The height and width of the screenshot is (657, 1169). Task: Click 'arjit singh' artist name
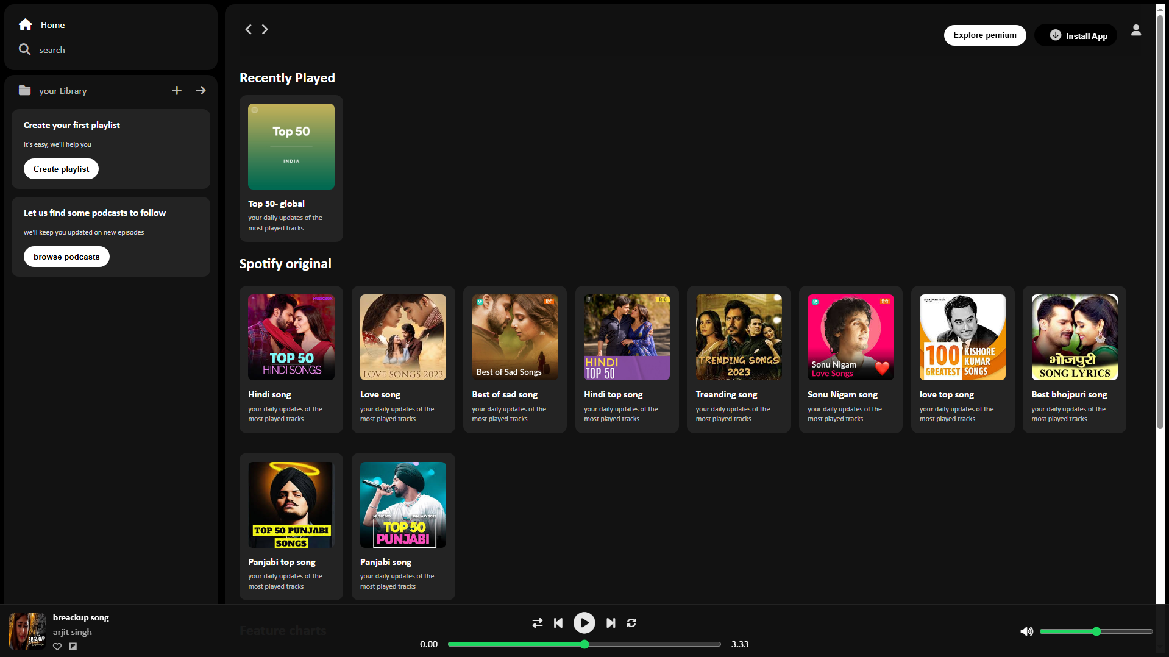(x=73, y=632)
